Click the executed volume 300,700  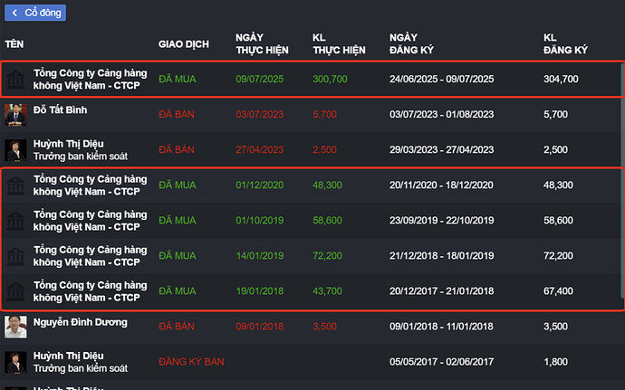(x=330, y=80)
